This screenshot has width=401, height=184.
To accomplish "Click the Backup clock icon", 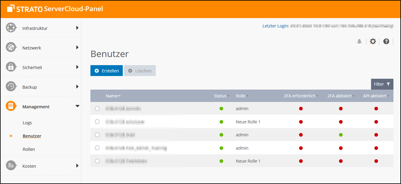I will [11, 87].
